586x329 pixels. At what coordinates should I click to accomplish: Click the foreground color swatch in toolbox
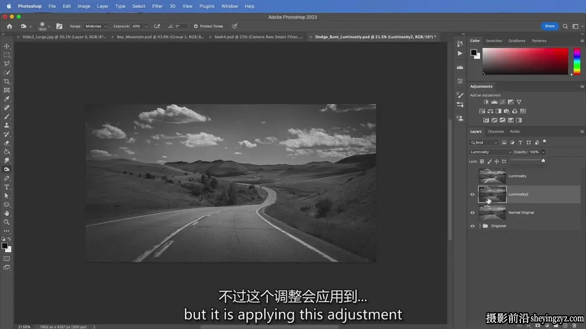(5, 246)
